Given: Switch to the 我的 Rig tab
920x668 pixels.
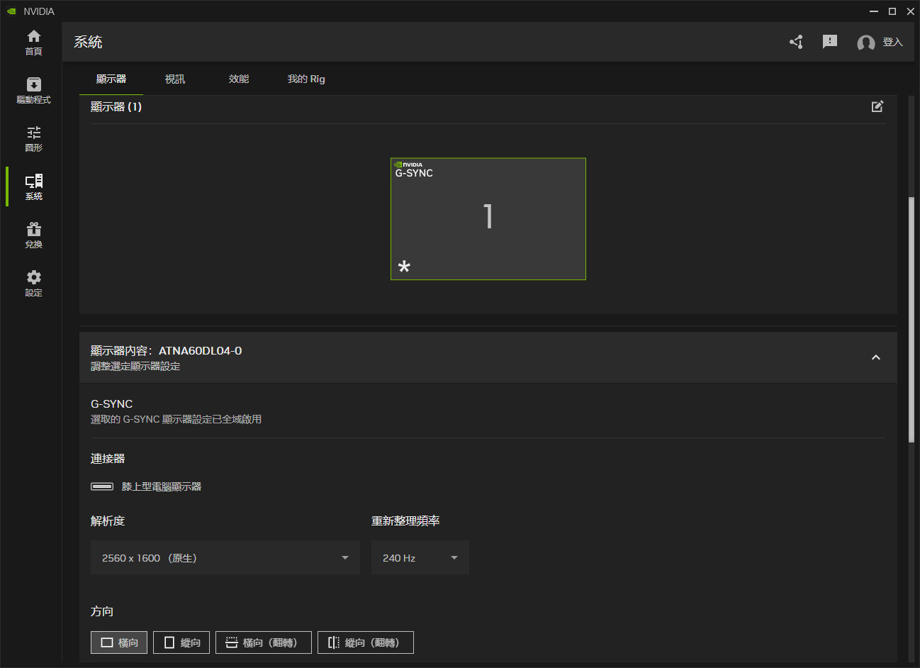Looking at the screenshot, I should 306,79.
